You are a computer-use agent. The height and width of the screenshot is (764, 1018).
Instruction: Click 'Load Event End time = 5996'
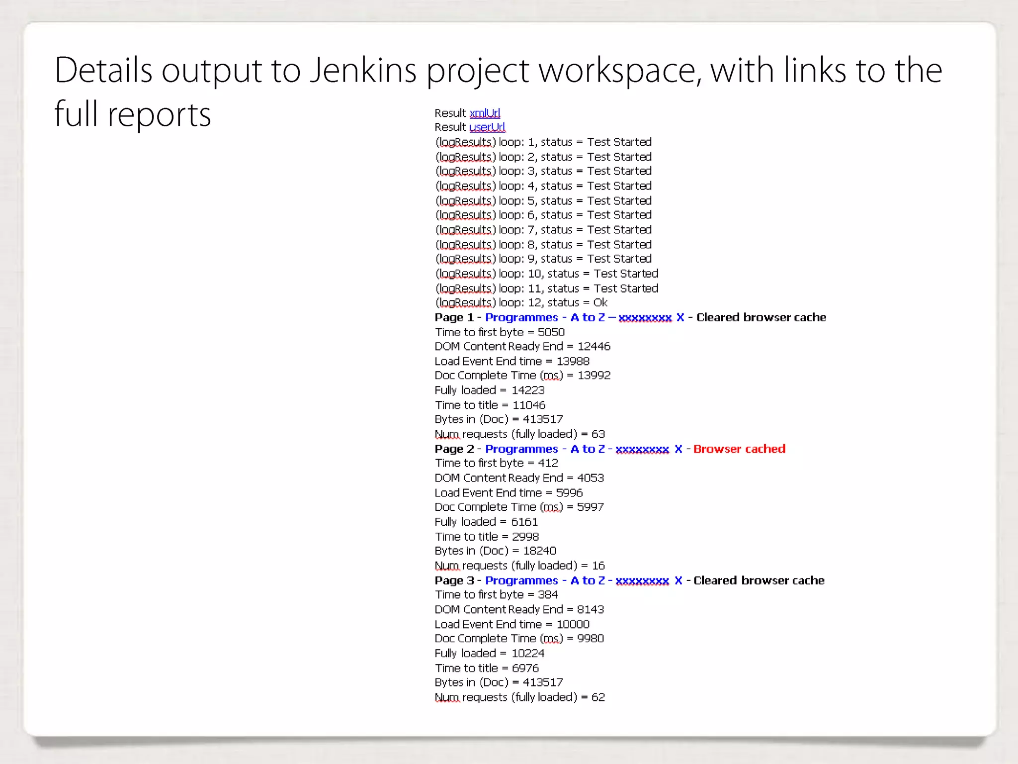click(509, 493)
